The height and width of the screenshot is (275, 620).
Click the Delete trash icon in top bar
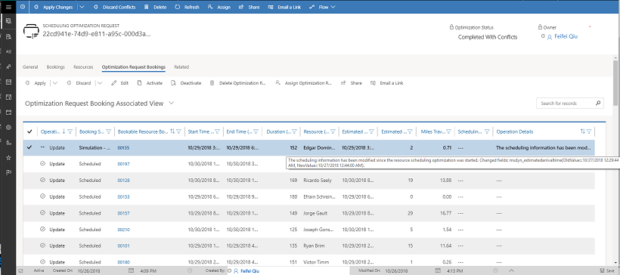click(x=147, y=7)
